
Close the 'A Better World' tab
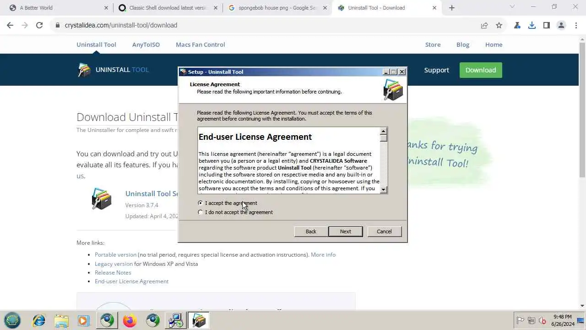point(106,8)
